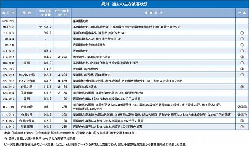Image resolution: width=249 pixels, height=146 pixels.
Task: Click peak flow value '★ 569'
Action: tap(62, 81)
